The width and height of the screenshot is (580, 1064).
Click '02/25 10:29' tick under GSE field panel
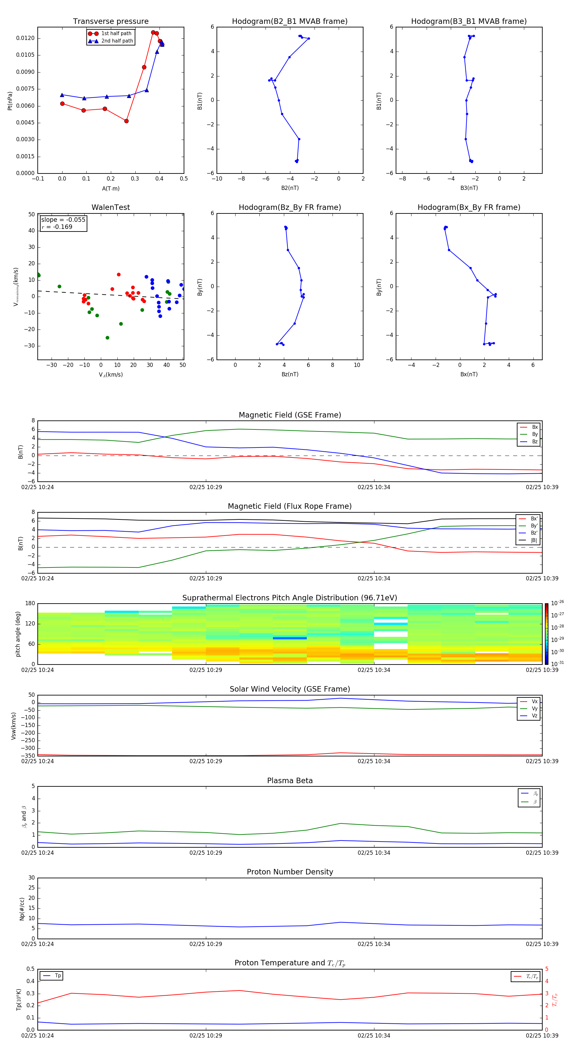tap(206, 488)
